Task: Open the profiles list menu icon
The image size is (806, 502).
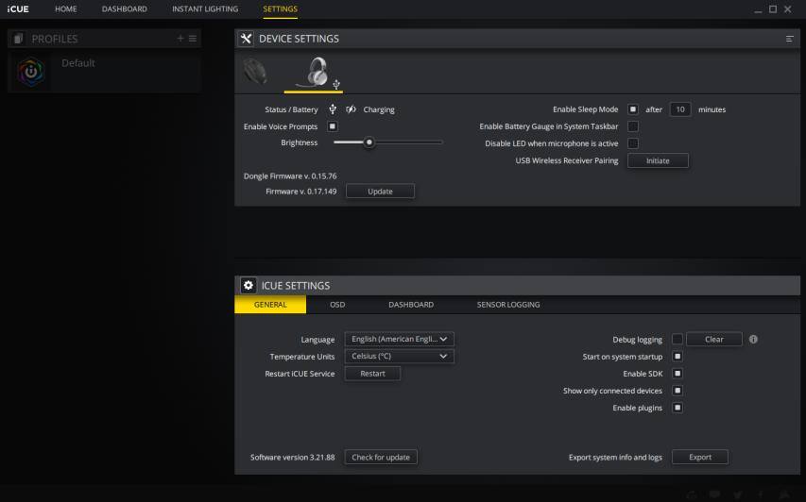Action: coord(193,39)
